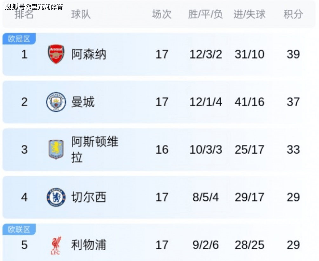Screen dimensions: 319x261
Task: Click the Arsenal club crest
Action: pos(56,54)
